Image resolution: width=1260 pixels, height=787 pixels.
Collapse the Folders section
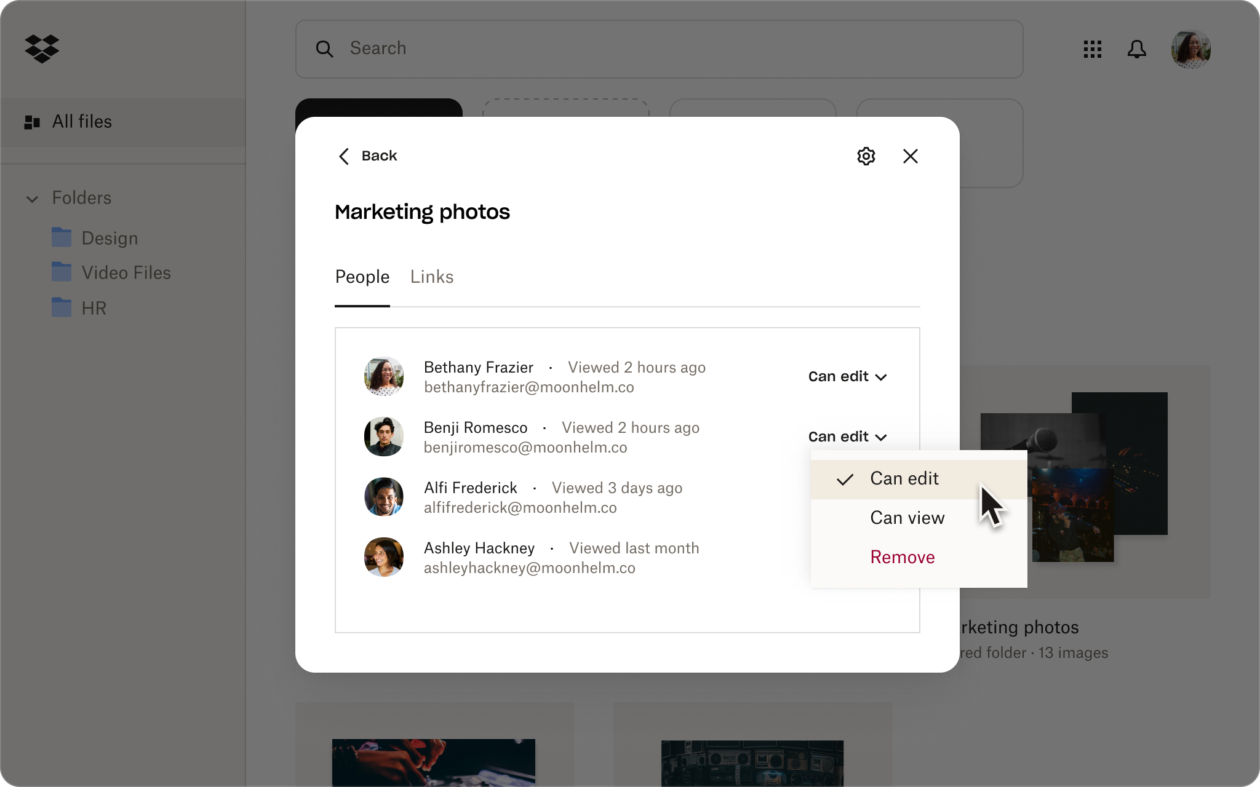[33, 199]
